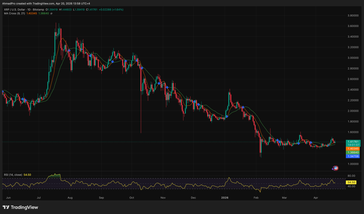Open the 1D timeframe selector in the legend
The image size is (364, 214).
(x=29, y=9)
